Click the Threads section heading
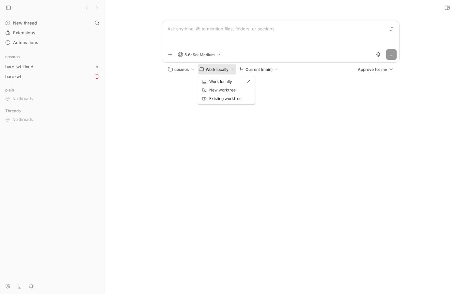This screenshot has height=294, width=457. coord(13,111)
